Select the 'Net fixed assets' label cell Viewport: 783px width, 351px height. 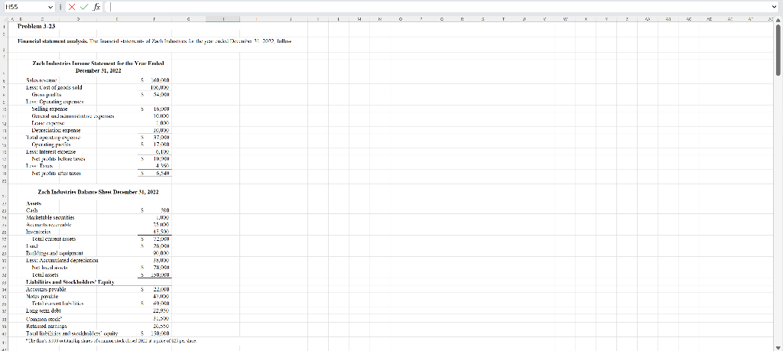tap(50, 268)
